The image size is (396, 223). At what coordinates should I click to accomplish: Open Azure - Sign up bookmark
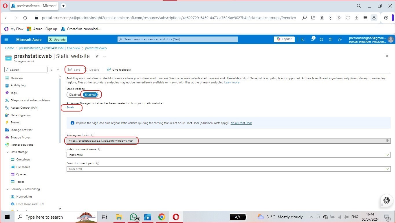coord(42,29)
